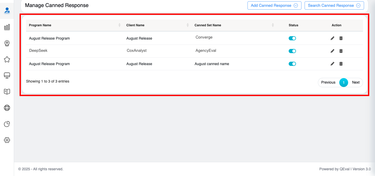Viewport: 375px width, 176px height.
Task: Delete the August canned name row
Action: pyautogui.click(x=341, y=64)
